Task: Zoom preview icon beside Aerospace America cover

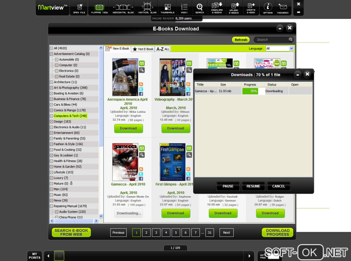Action: [142, 70]
